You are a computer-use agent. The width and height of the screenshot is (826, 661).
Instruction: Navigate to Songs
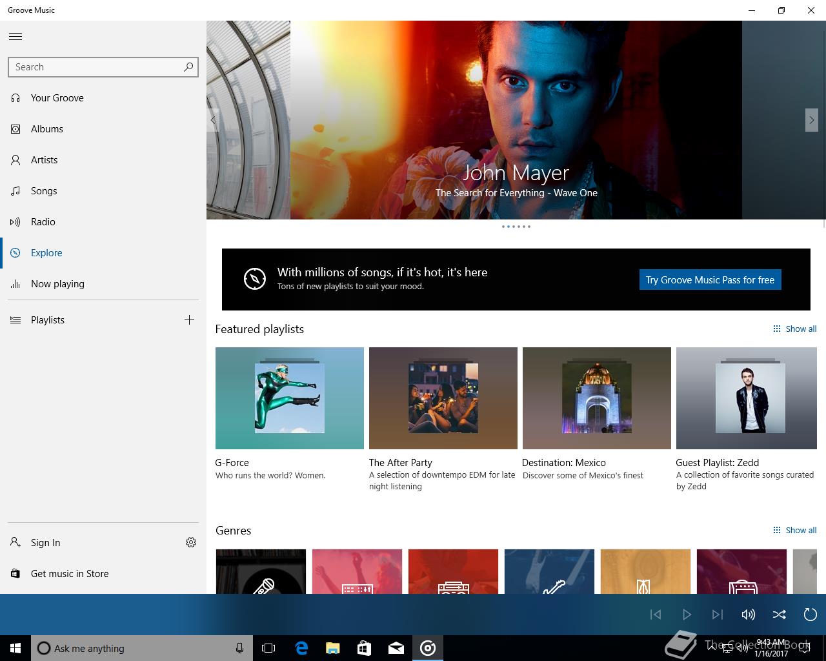point(103,191)
